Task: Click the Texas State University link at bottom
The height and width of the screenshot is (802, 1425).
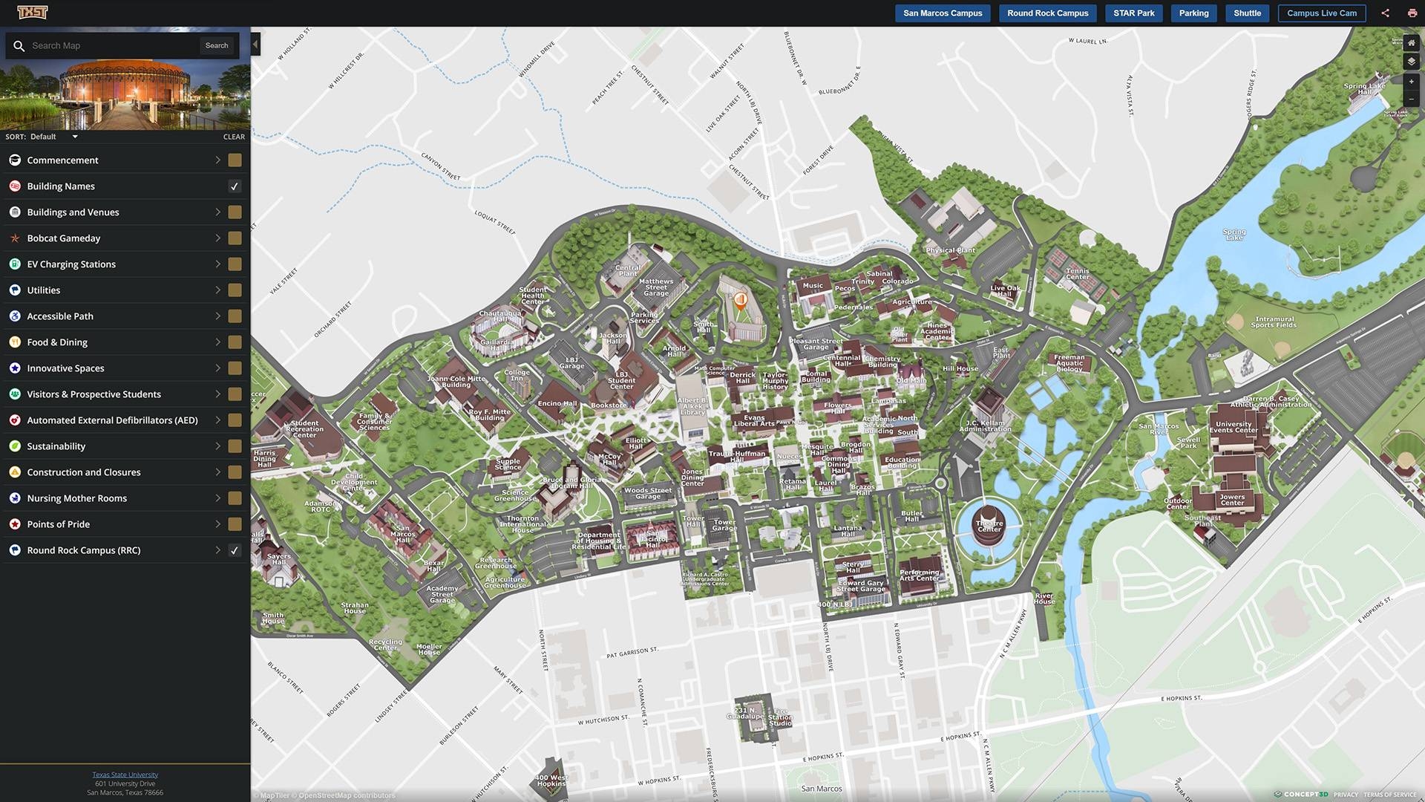Action: click(124, 774)
